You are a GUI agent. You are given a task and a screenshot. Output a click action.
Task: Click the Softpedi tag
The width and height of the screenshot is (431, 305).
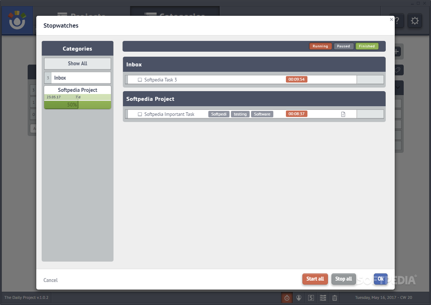[219, 114]
